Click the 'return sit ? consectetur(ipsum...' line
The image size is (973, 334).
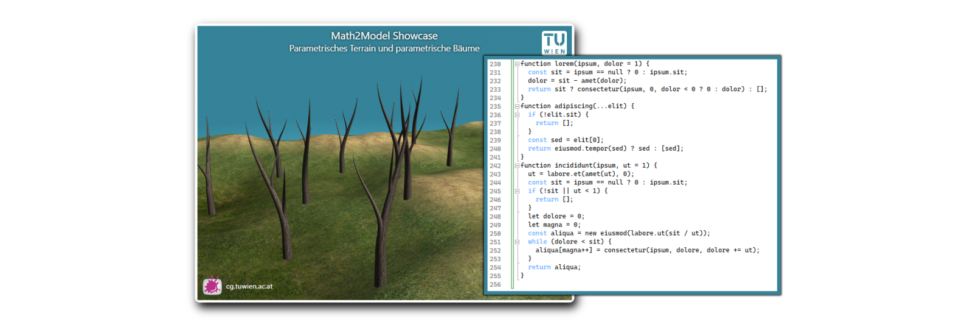(x=647, y=89)
